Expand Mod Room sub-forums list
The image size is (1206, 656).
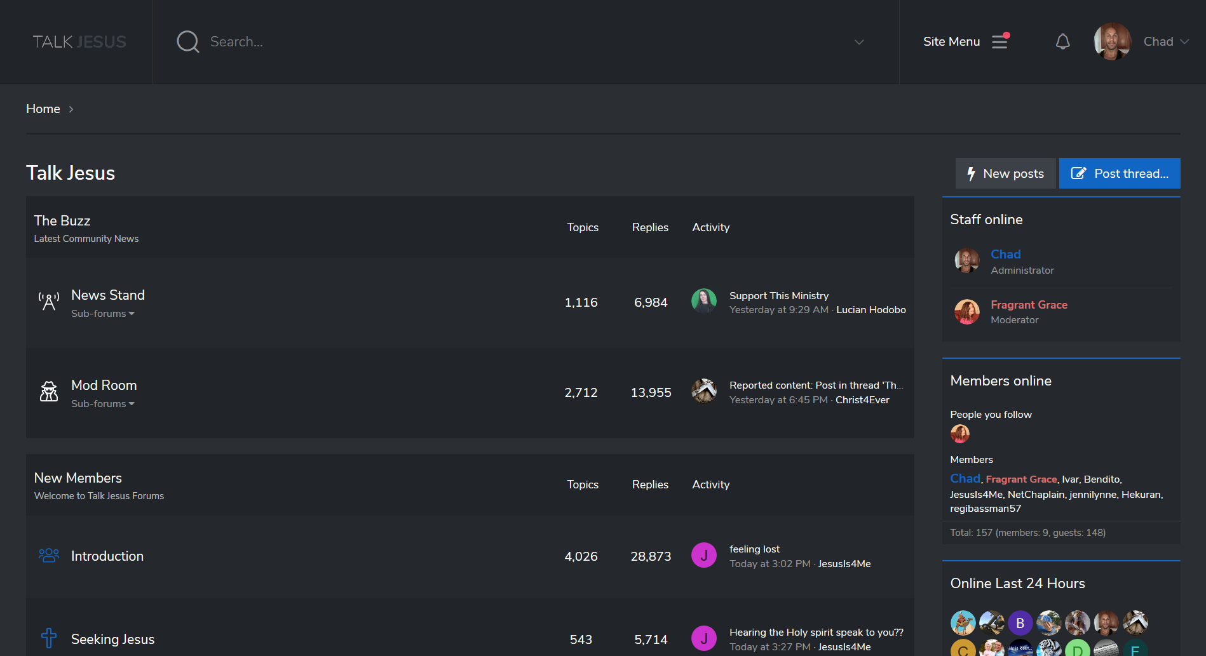103,404
